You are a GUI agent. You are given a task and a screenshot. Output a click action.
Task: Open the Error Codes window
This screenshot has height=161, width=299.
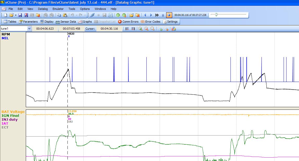[x=151, y=22]
